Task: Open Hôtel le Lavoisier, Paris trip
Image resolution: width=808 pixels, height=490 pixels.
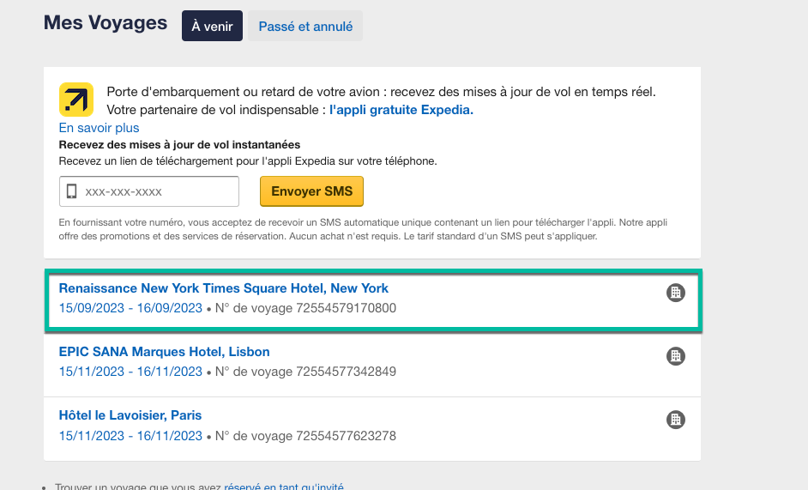Action: click(x=130, y=415)
